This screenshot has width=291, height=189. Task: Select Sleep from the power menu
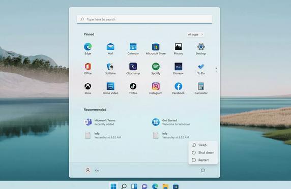click(x=203, y=145)
